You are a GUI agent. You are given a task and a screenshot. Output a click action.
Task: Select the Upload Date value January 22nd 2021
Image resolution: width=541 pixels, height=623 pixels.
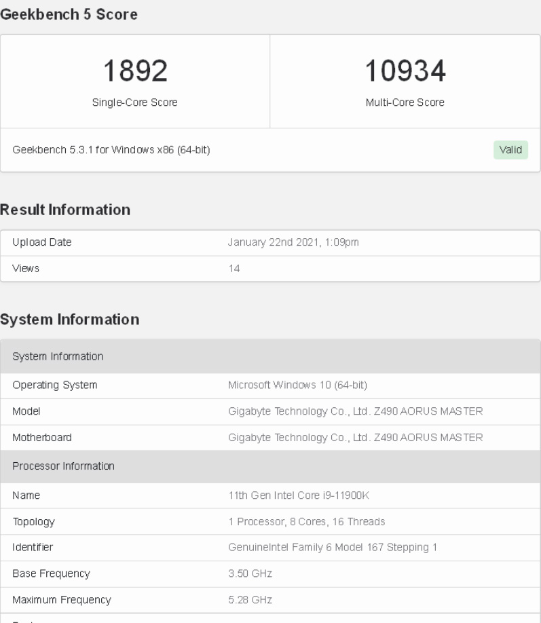pyautogui.click(x=293, y=242)
